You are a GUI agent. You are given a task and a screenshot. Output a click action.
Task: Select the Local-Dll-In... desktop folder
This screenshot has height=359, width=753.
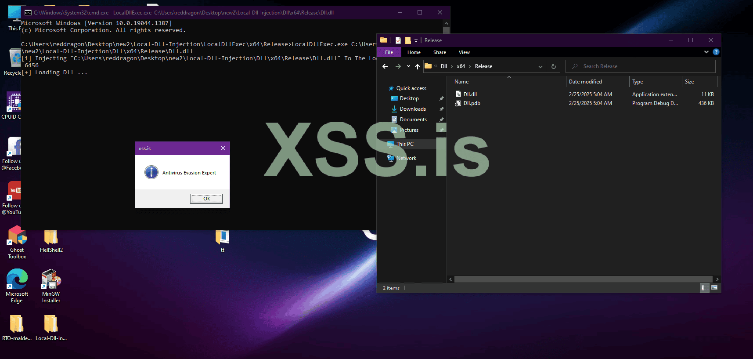tap(51, 328)
